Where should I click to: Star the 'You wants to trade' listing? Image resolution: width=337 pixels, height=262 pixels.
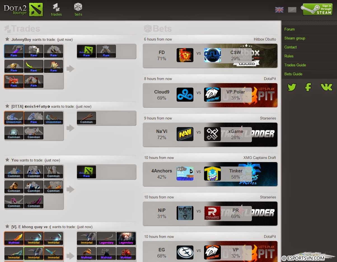click(x=7, y=160)
